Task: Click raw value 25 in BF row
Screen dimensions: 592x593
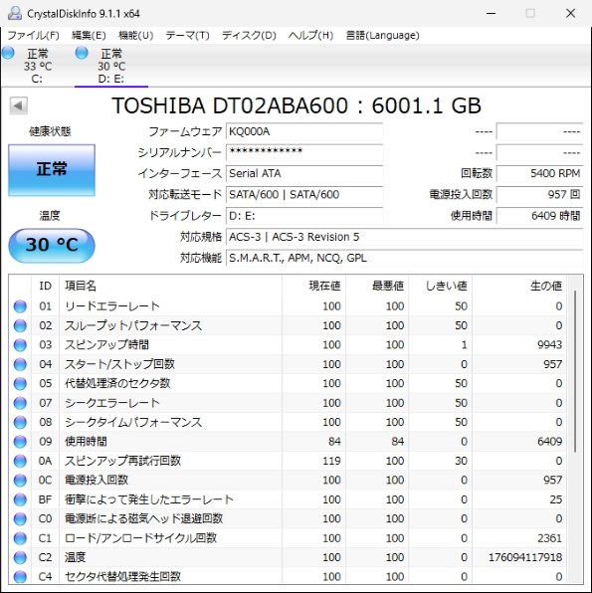Action: tap(556, 499)
